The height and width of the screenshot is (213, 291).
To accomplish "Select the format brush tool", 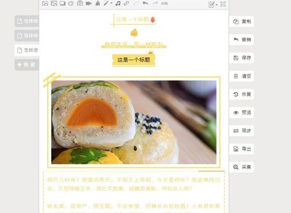I will click(98, 3).
